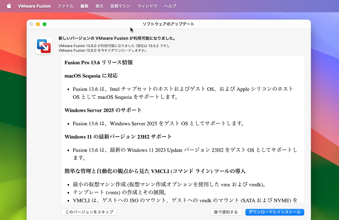Click the Fusion Pro 13.6 リリース情報 heading
This screenshot has height=220, width=339.
(99, 63)
